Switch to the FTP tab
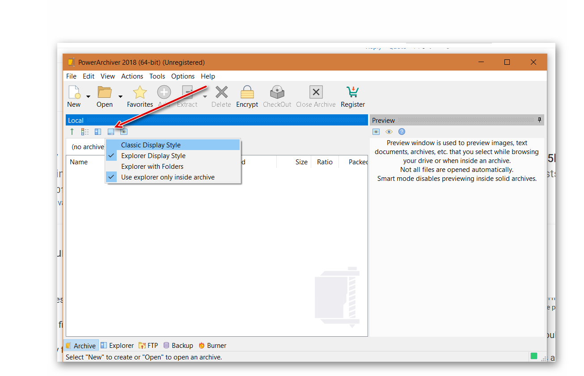The width and height of the screenshot is (584, 376). 148,346
